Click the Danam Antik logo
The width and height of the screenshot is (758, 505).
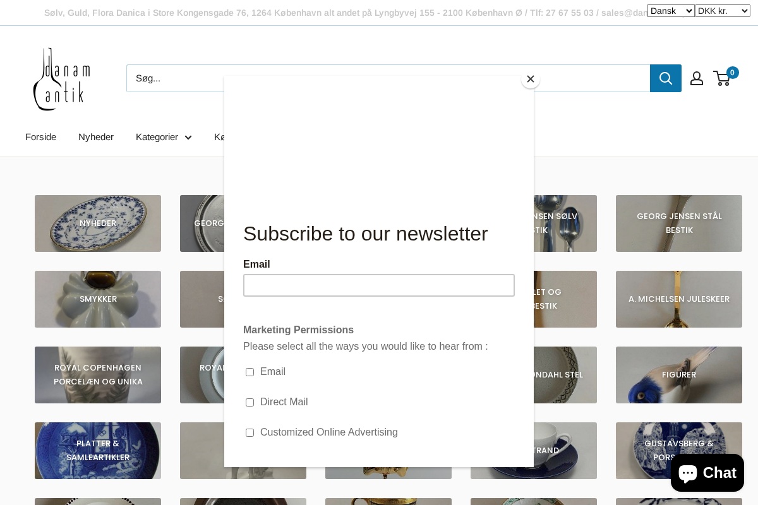[x=61, y=78]
